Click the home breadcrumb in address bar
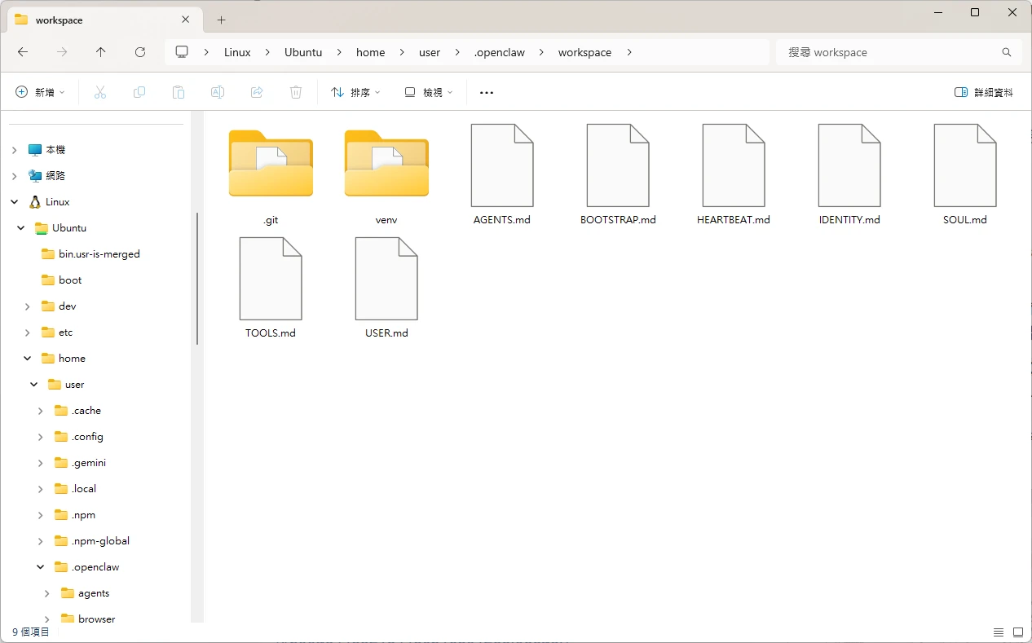This screenshot has width=1032, height=643. [x=370, y=52]
